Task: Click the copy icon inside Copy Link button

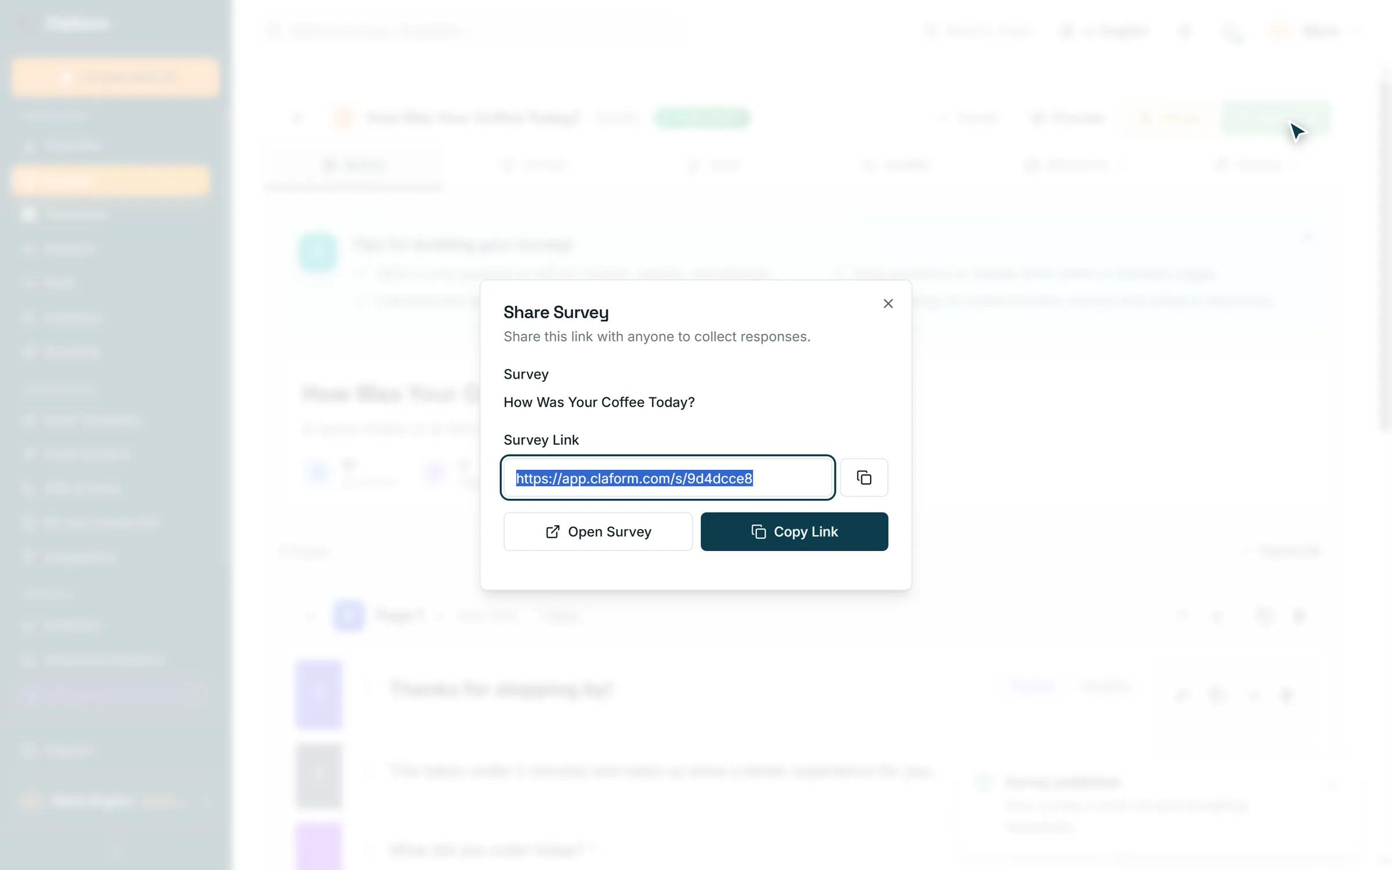Action: click(x=759, y=531)
